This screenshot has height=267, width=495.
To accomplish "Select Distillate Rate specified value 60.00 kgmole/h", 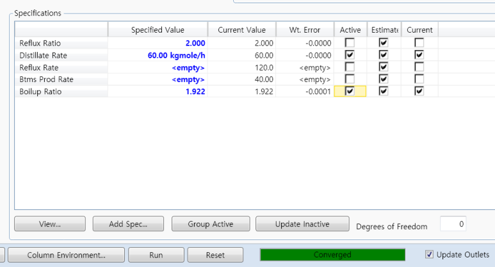I will [x=158, y=55].
